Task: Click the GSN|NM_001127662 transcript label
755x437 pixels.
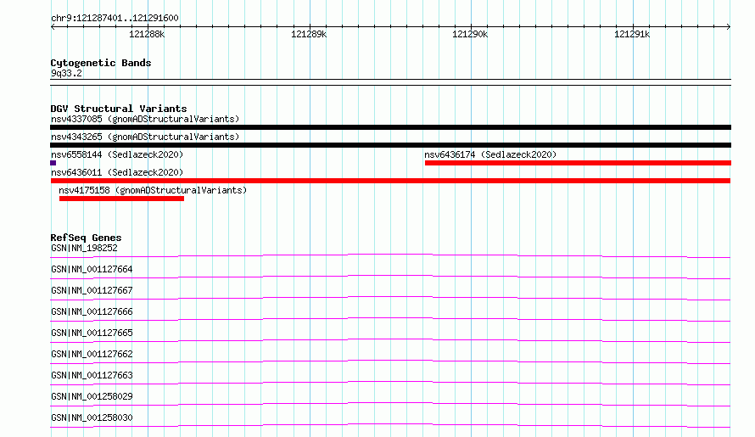Action: [92, 354]
